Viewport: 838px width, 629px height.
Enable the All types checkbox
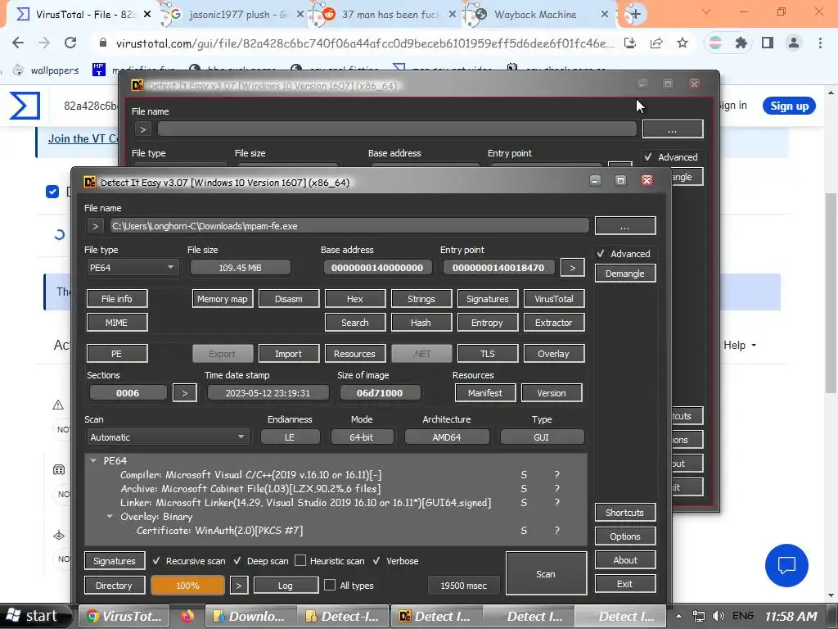tap(331, 585)
